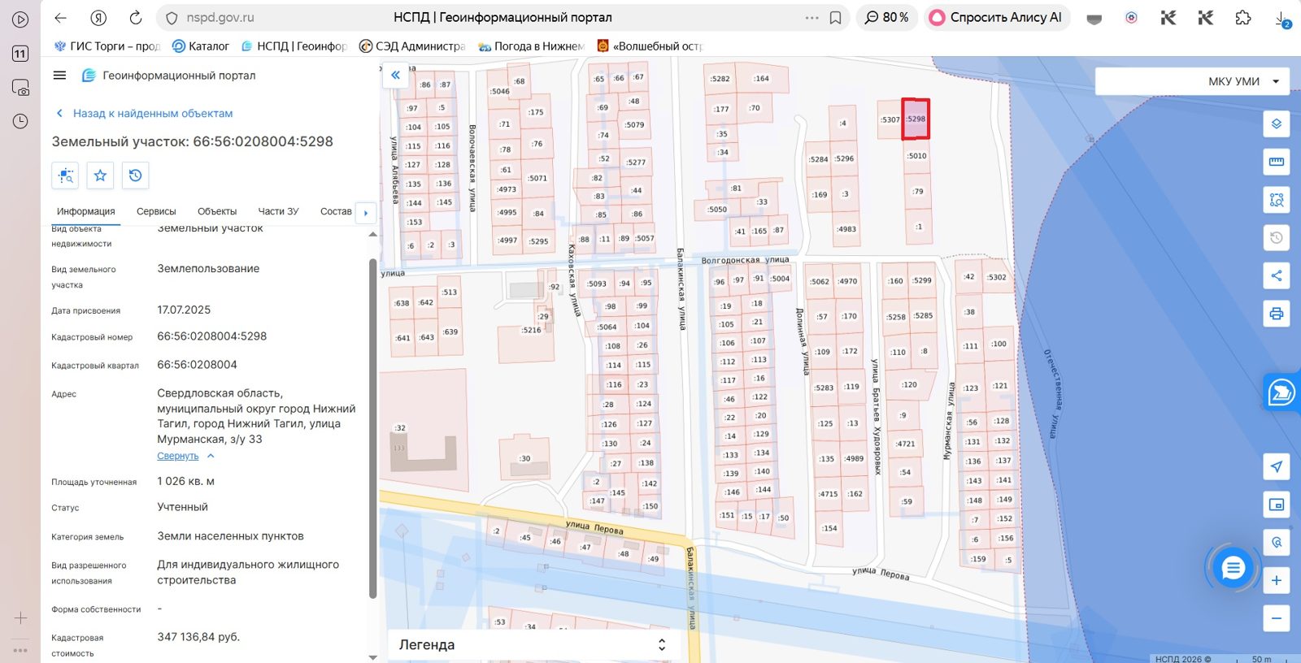
Task: Click the info panel vertical scrollbar
Action: [x=373, y=428]
